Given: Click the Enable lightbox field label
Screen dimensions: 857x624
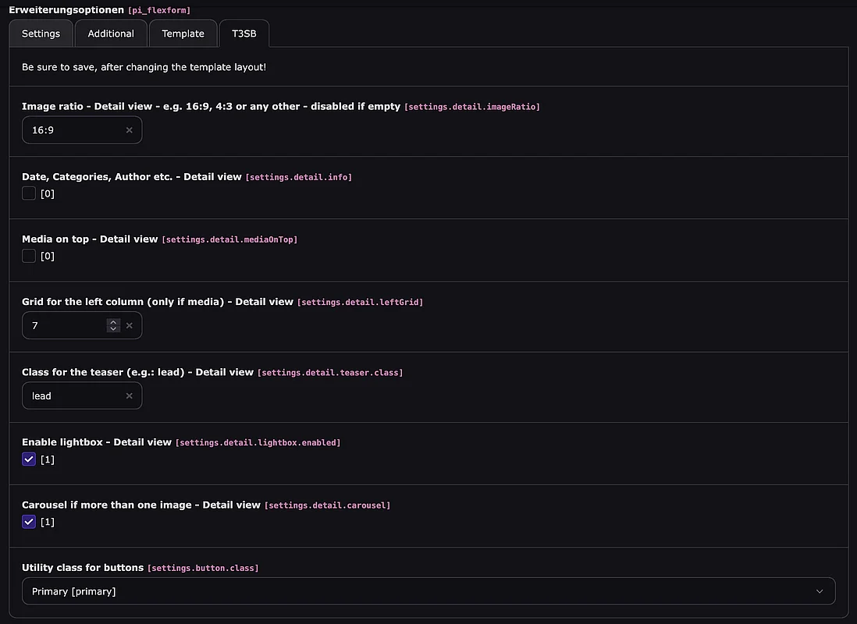Looking at the screenshot, I should [96, 442].
